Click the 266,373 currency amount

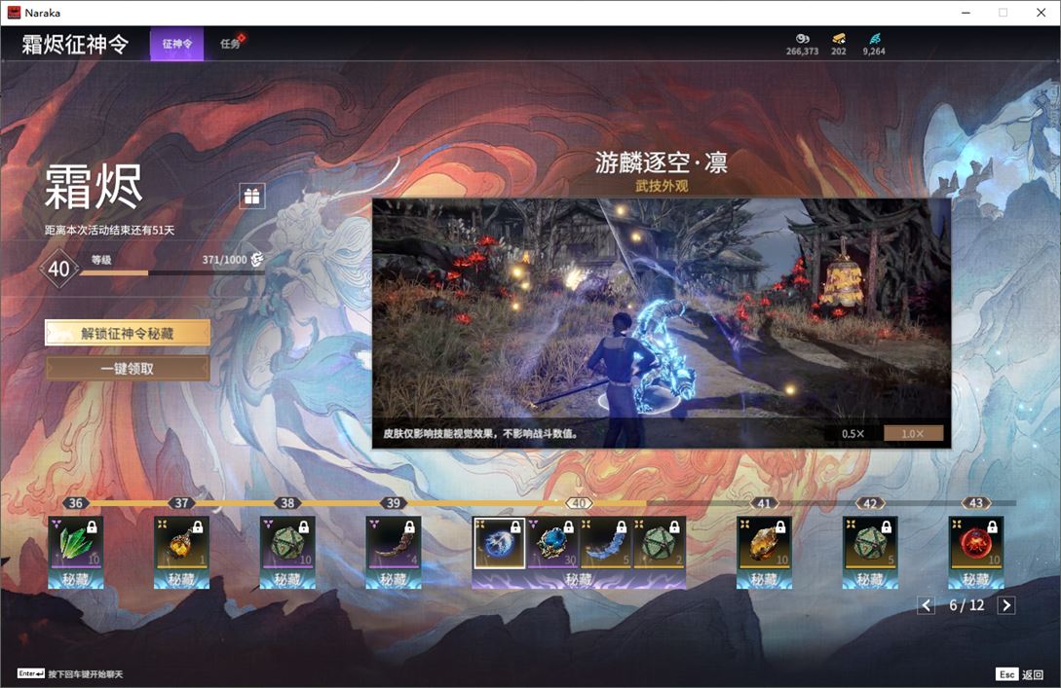803,52
